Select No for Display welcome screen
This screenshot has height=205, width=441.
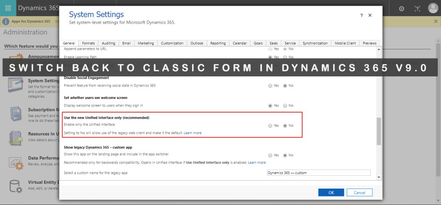285,106
